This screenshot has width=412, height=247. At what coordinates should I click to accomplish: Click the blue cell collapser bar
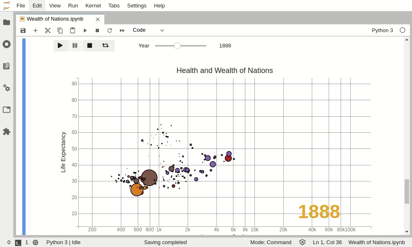coord(24,124)
